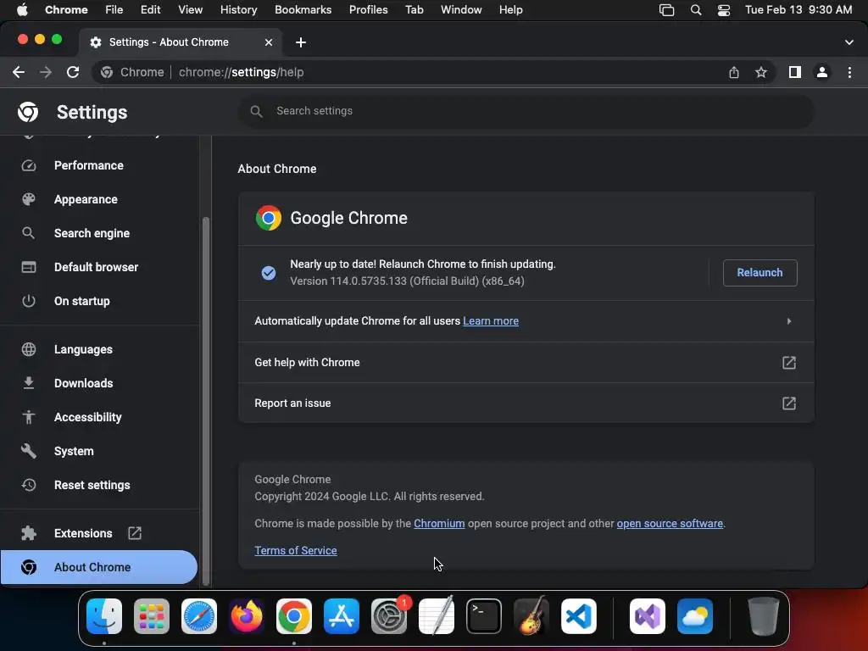868x651 pixels.
Task: Launch Firefox from the Dock
Action: tap(247, 616)
